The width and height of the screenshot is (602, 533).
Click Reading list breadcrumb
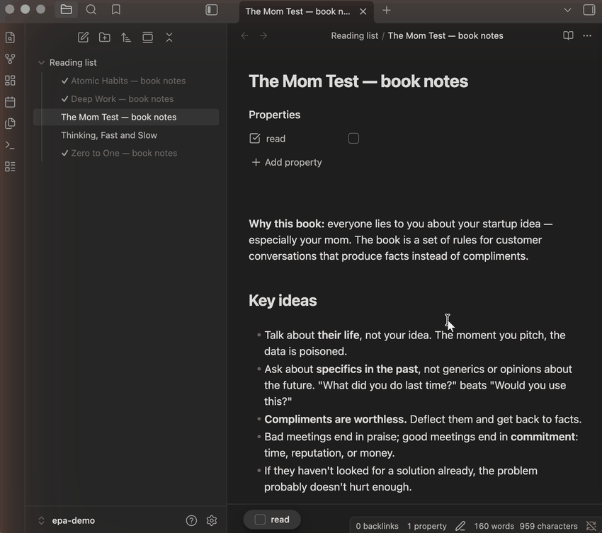[x=354, y=35]
